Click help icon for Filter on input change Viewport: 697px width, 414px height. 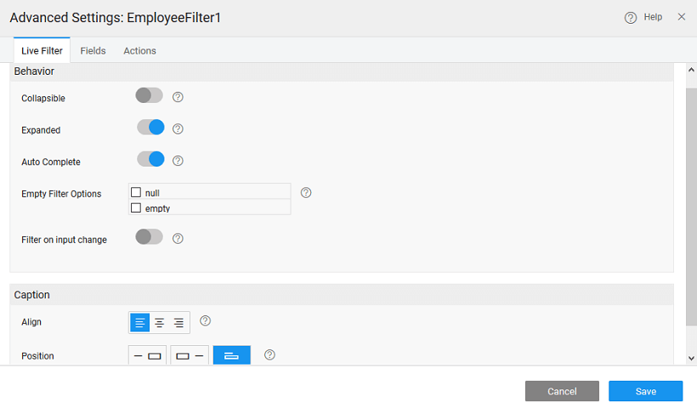click(x=178, y=238)
